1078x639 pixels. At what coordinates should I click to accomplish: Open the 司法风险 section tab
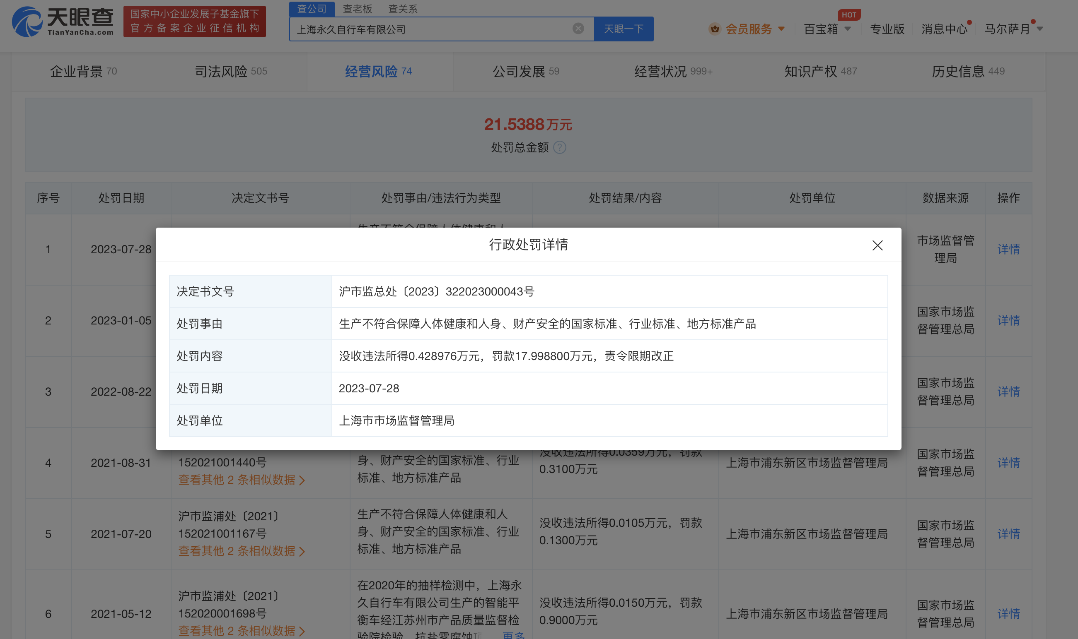click(231, 71)
